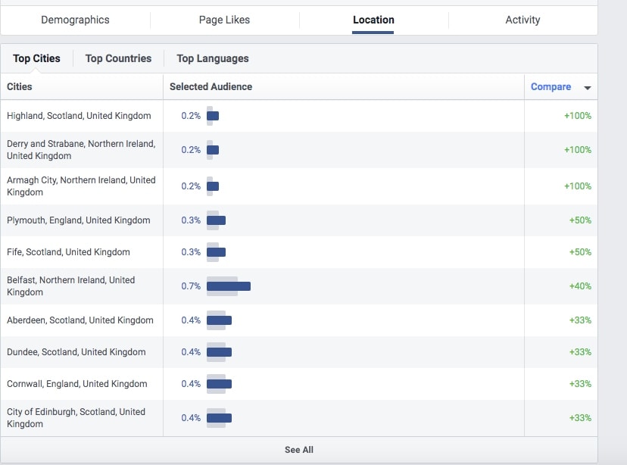The image size is (627, 465).
Task: Open the Page Likes tab
Action: 225,20
